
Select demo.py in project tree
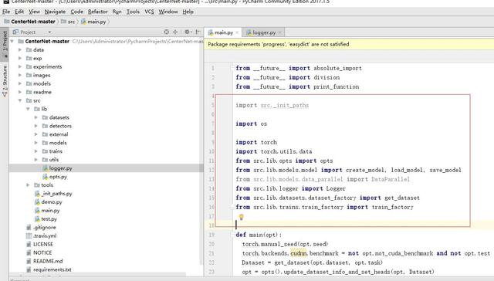(x=52, y=202)
